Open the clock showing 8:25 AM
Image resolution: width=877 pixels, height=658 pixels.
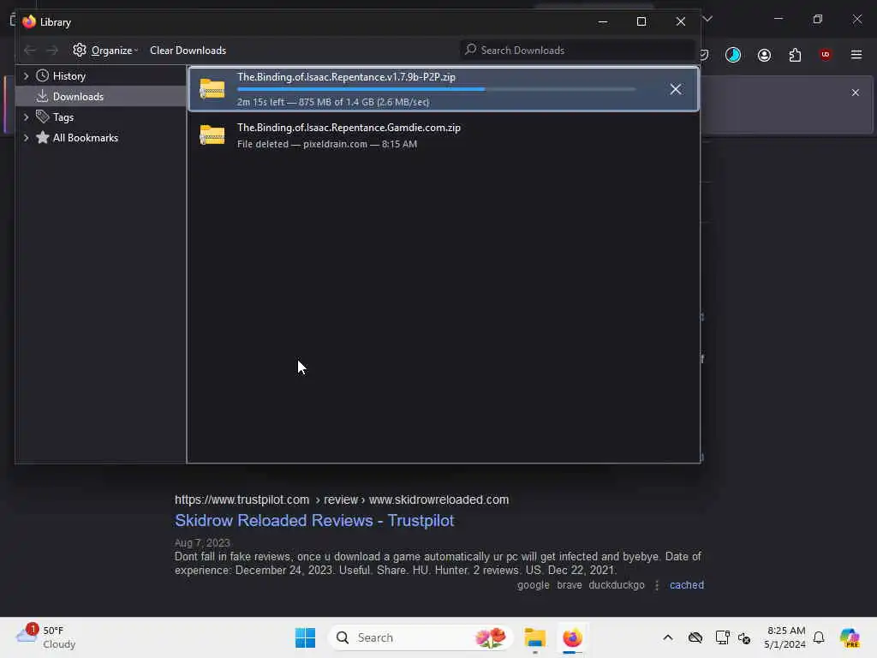(785, 637)
